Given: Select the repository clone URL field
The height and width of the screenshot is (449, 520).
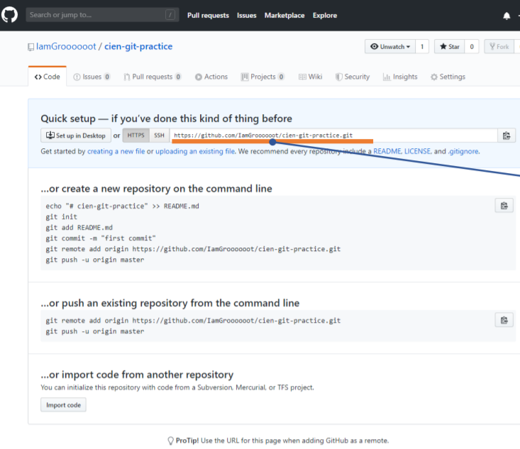Looking at the screenshot, I should tap(333, 135).
